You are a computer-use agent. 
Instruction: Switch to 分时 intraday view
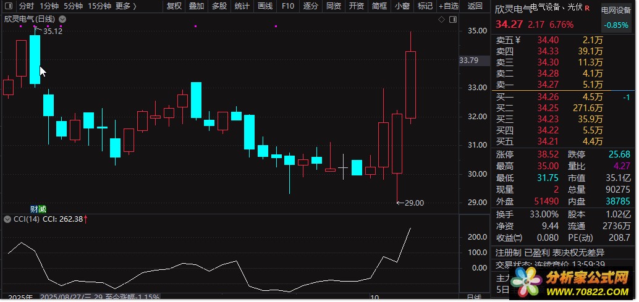[x=27, y=6]
